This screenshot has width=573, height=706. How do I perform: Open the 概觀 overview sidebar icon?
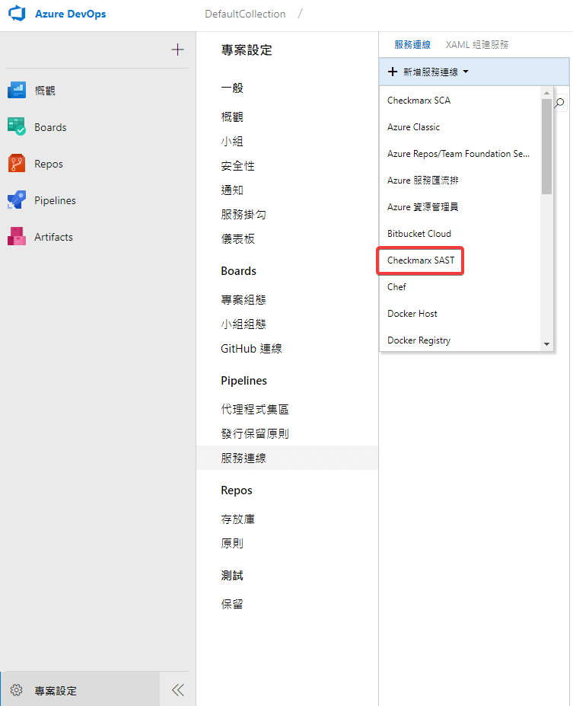(x=17, y=91)
